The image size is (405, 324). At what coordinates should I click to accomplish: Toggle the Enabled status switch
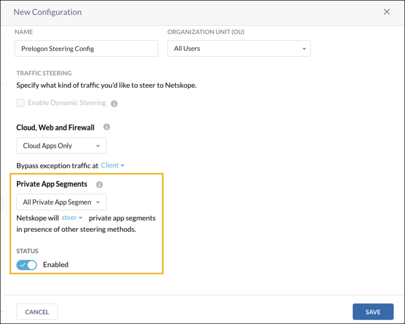pyautogui.click(x=26, y=265)
